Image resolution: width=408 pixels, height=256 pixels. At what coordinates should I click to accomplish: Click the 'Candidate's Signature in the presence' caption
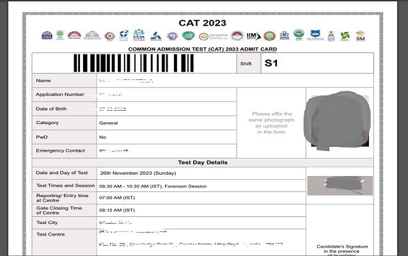point(342,249)
